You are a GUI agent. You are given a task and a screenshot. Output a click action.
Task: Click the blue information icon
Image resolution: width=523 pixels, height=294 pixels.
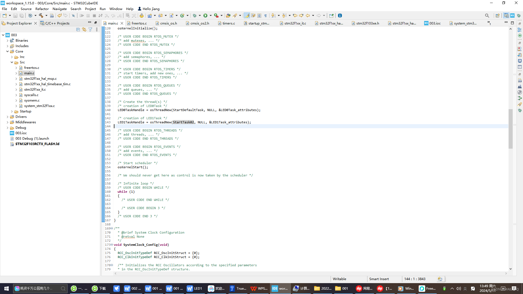340,16
